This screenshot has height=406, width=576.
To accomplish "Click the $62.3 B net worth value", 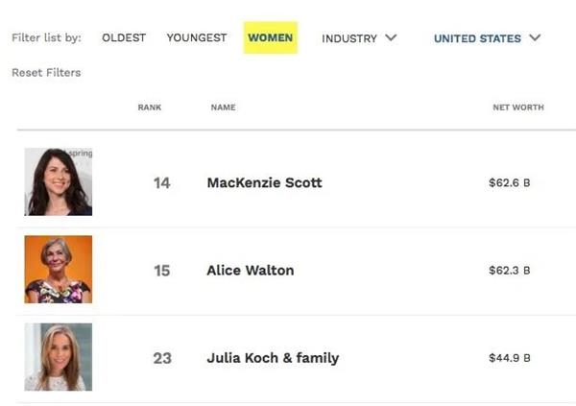I will pyautogui.click(x=509, y=271).
